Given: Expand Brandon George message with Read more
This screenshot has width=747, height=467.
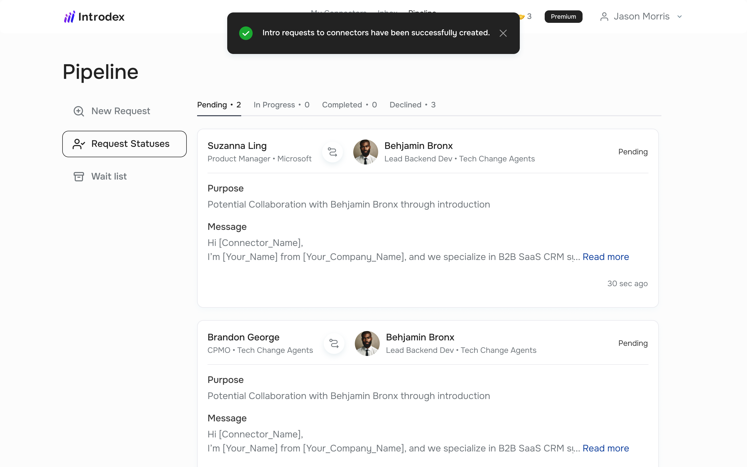Looking at the screenshot, I should coord(605,449).
